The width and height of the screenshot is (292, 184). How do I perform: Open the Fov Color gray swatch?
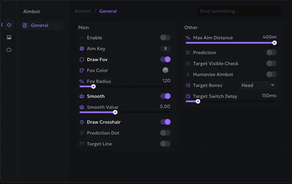165,70
